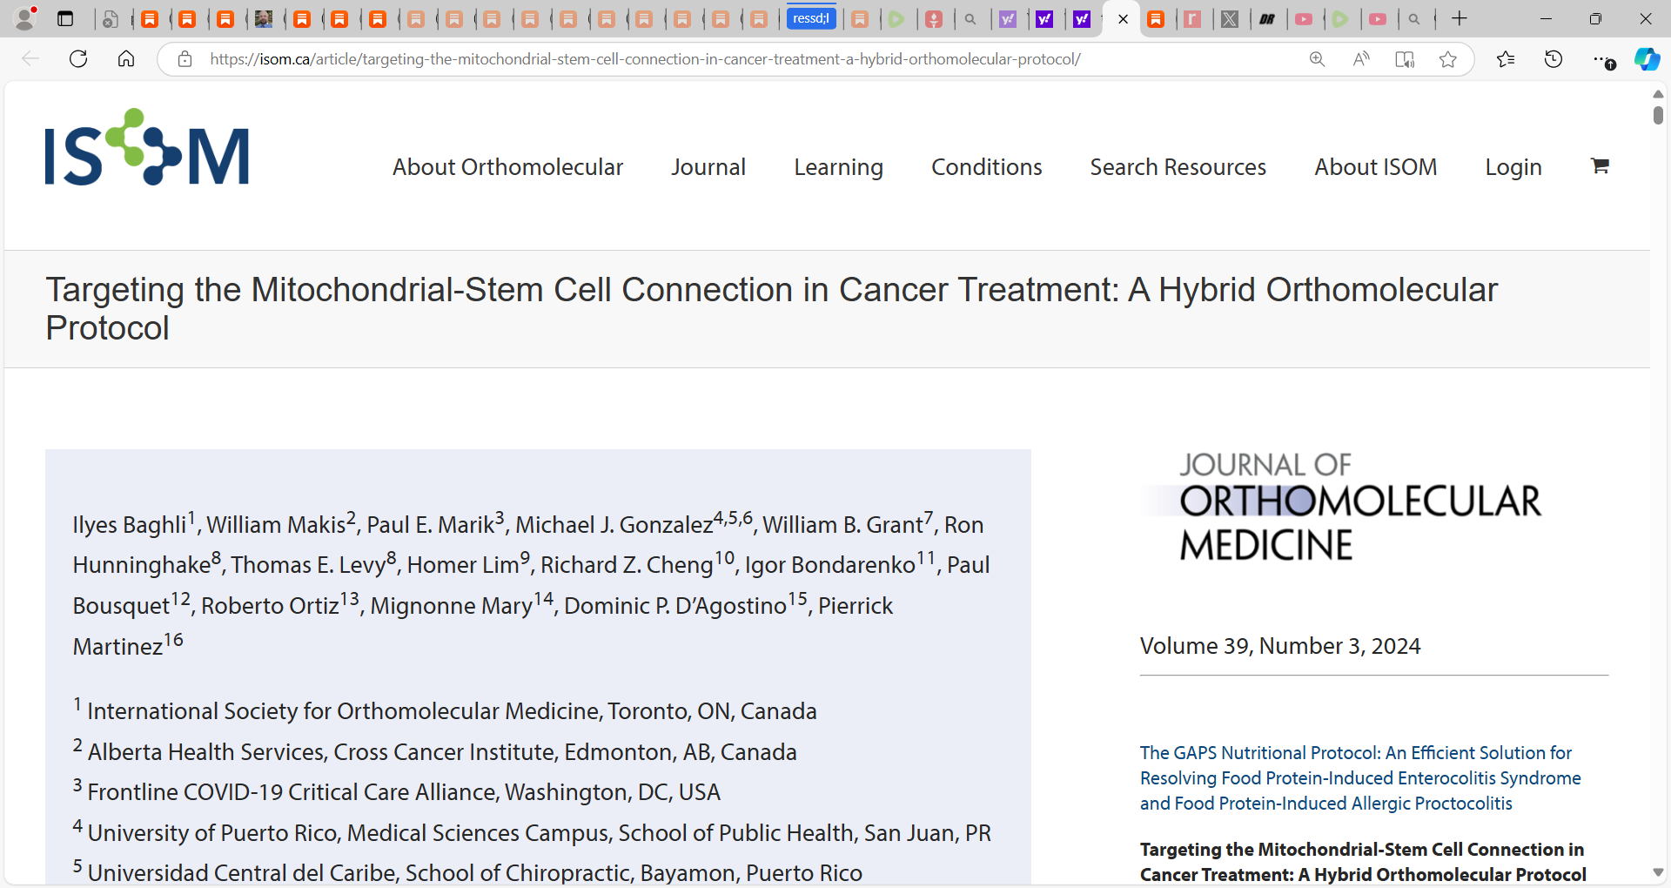Open the Conditions menu
The height and width of the screenshot is (888, 1671).
(987, 166)
